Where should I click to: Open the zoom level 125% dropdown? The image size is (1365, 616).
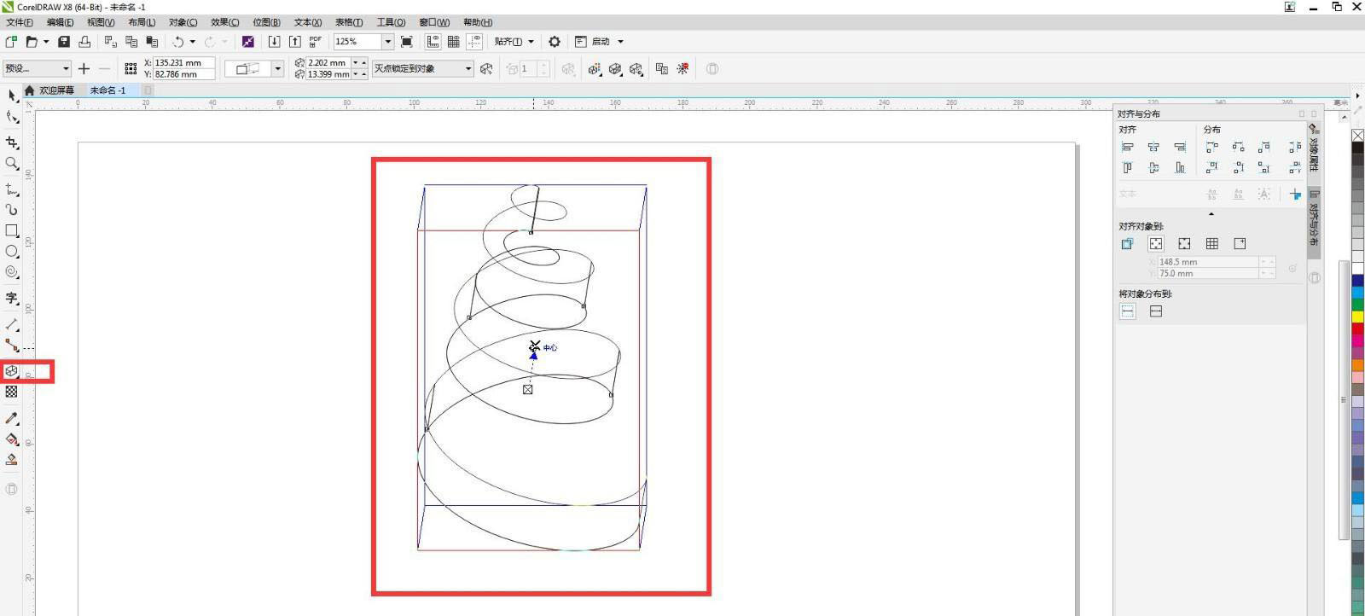tap(387, 42)
